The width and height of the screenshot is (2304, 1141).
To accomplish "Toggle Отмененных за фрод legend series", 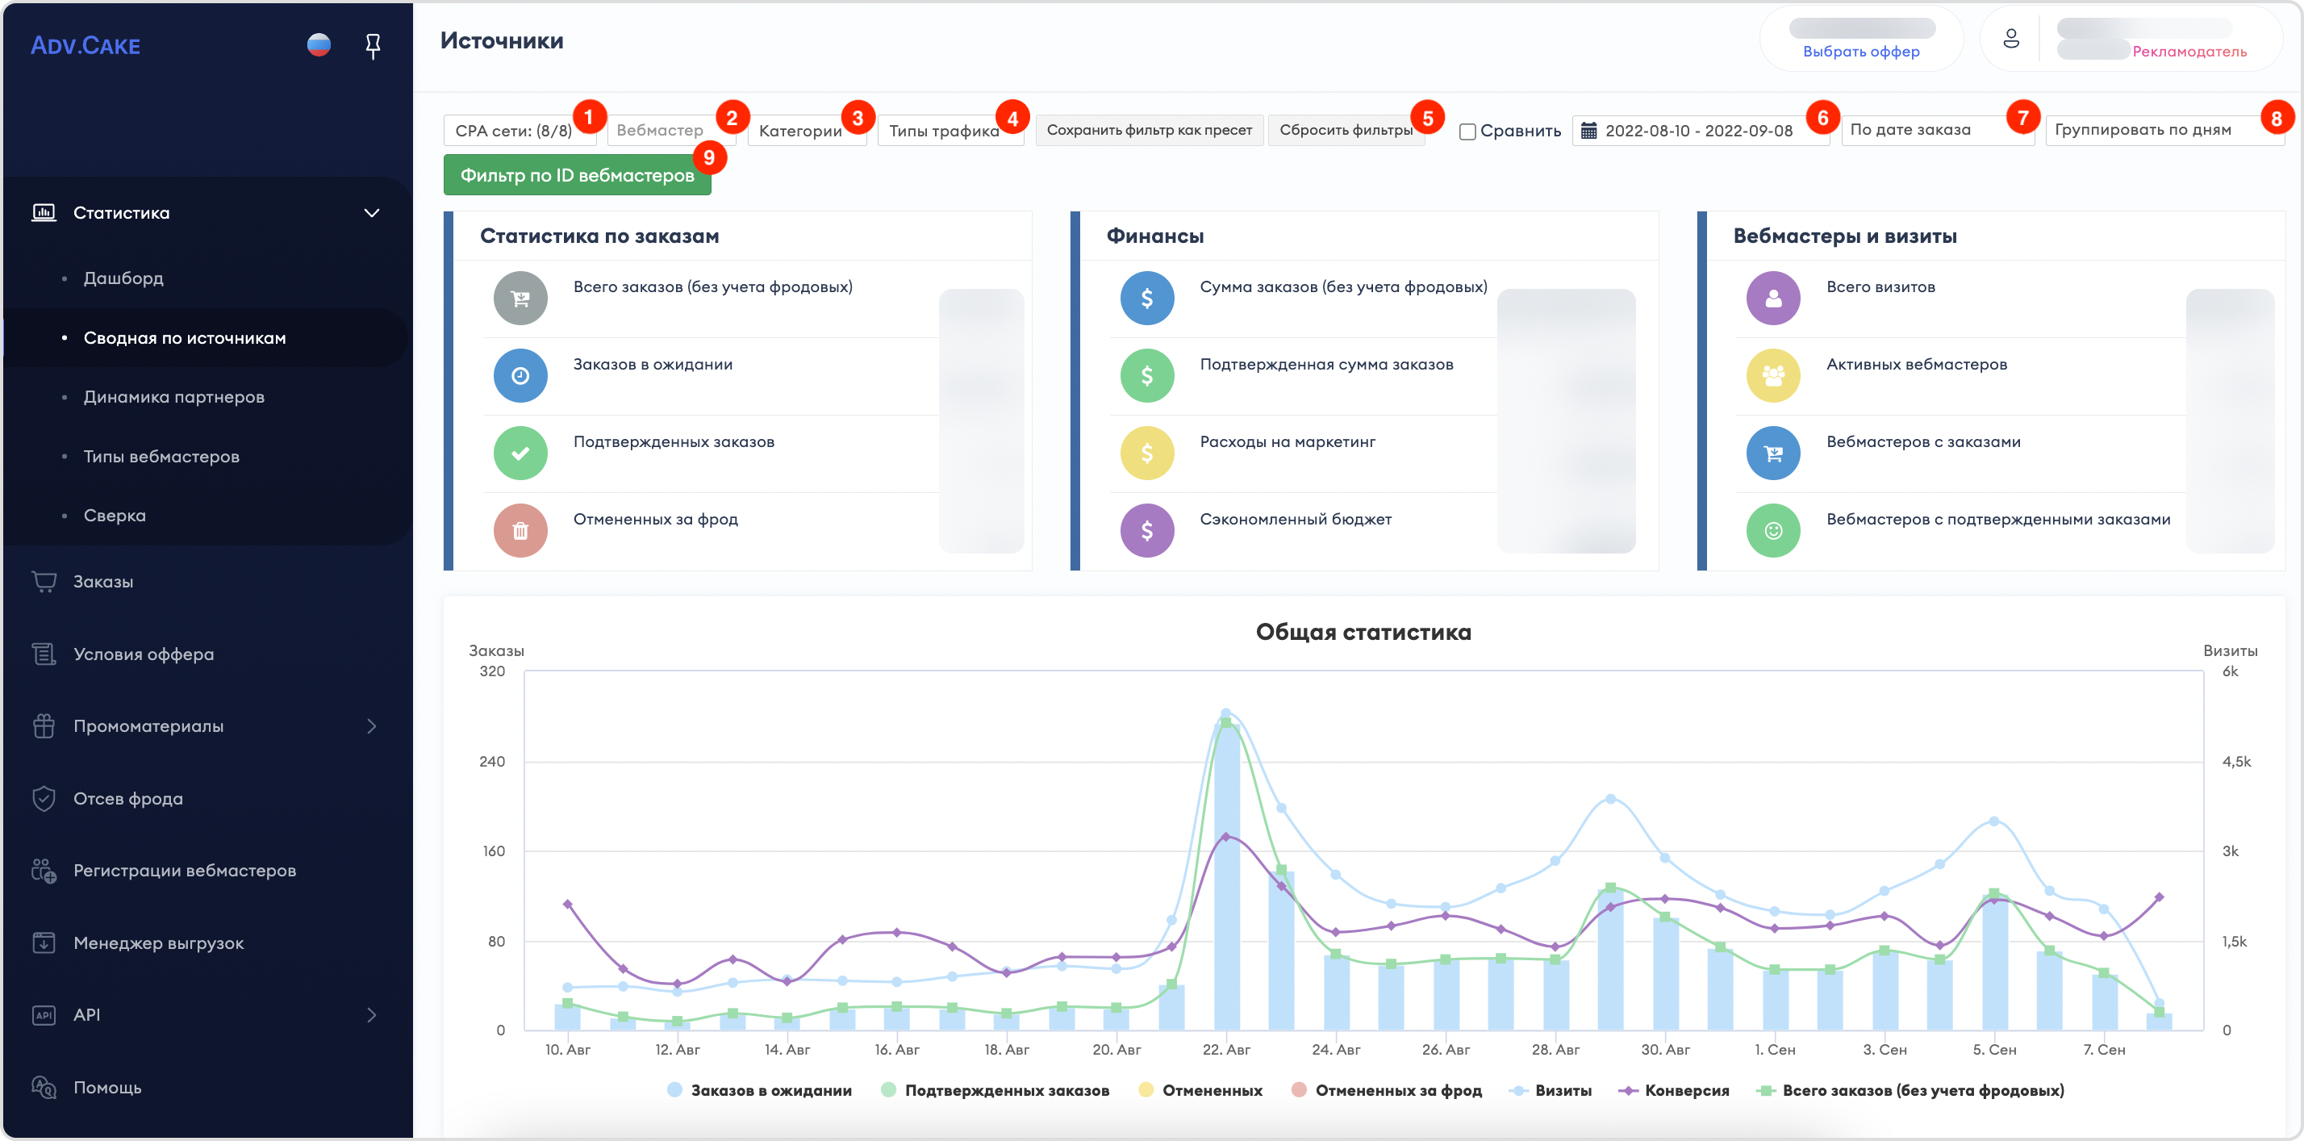I will pyautogui.click(x=1386, y=1090).
